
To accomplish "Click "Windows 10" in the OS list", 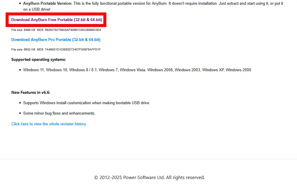I will 57,70.
